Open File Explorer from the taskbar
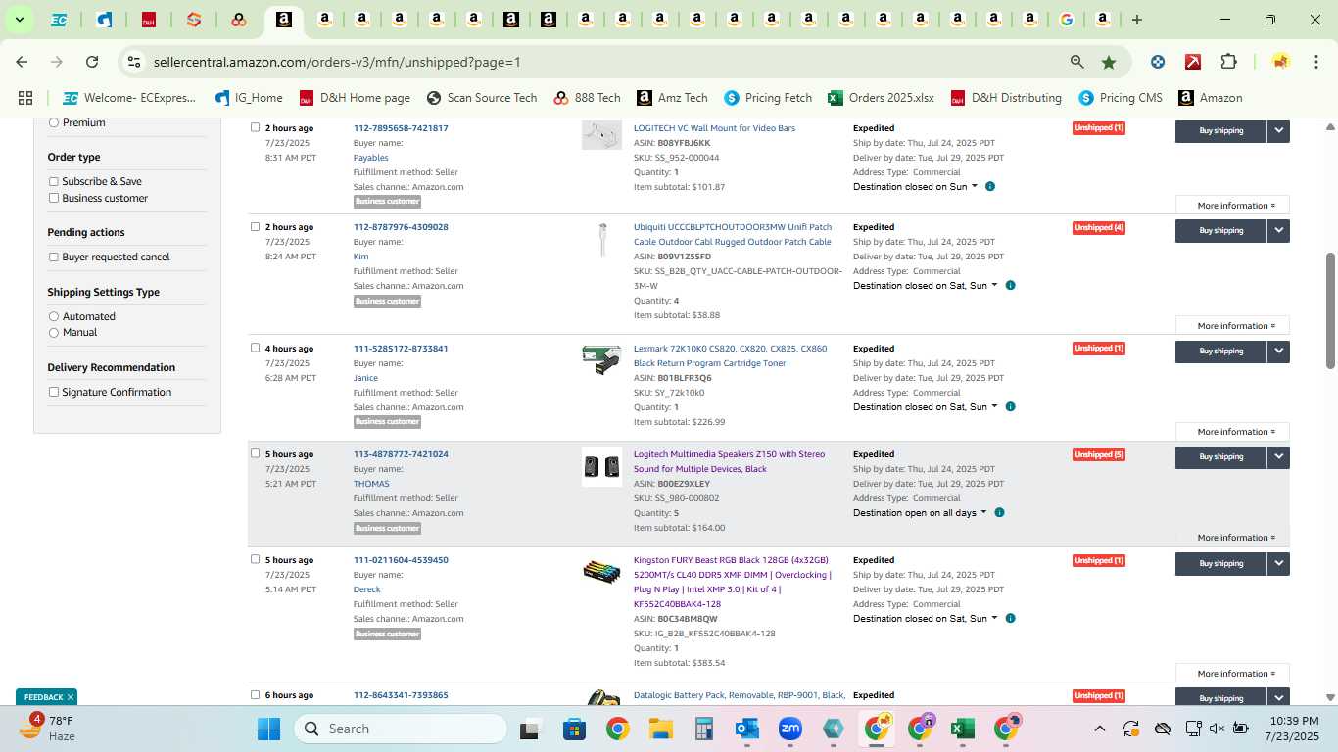The width and height of the screenshot is (1338, 752). click(x=660, y=728)
